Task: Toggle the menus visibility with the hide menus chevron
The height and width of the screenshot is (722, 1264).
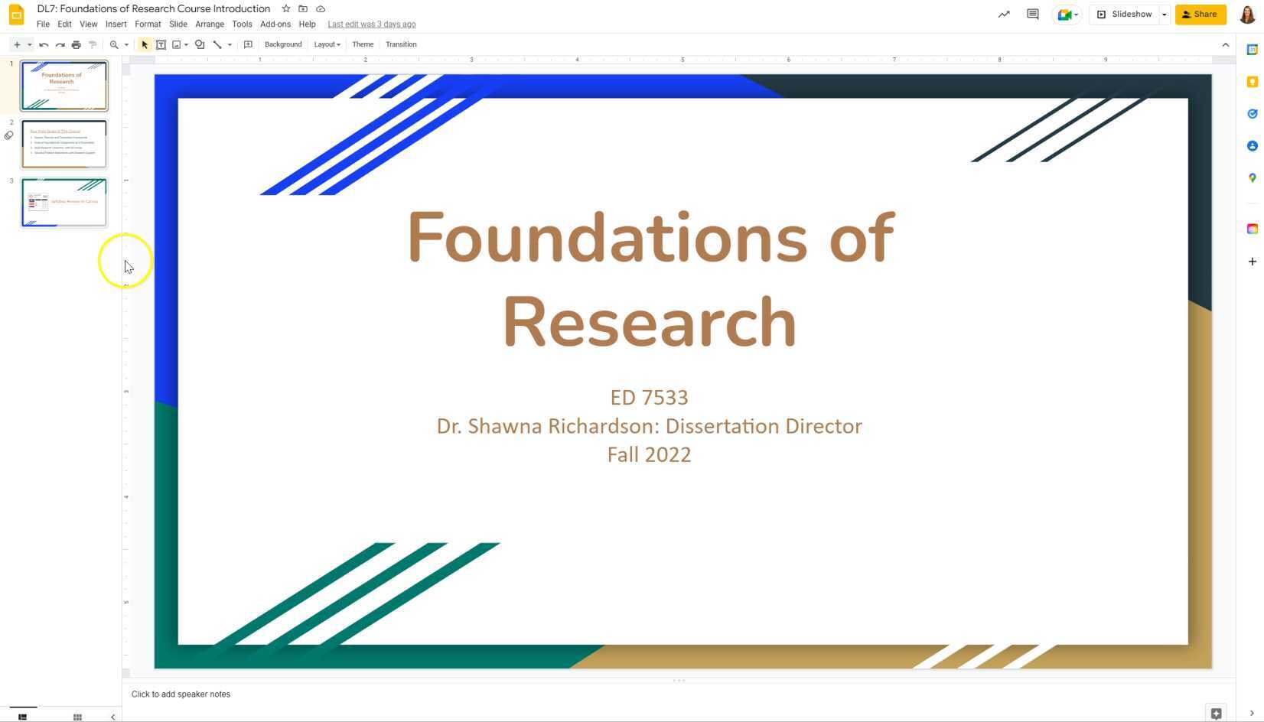Action: (x=1226, y=44)
